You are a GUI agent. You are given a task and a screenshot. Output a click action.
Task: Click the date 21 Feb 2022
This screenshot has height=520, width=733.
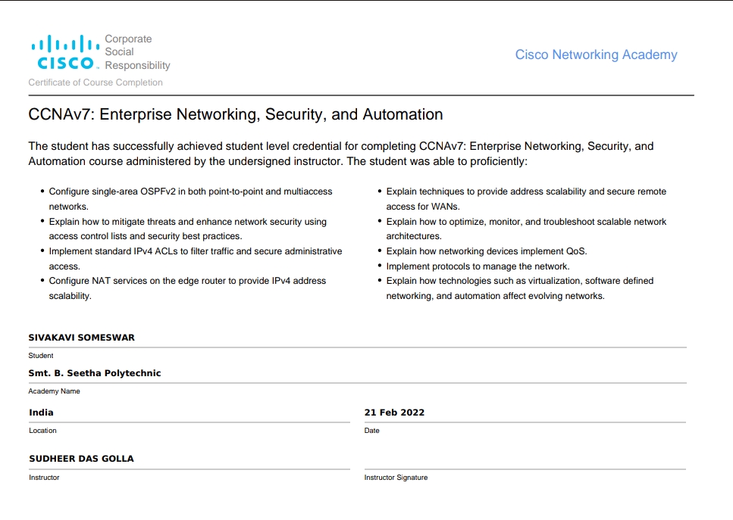[394, 413]
